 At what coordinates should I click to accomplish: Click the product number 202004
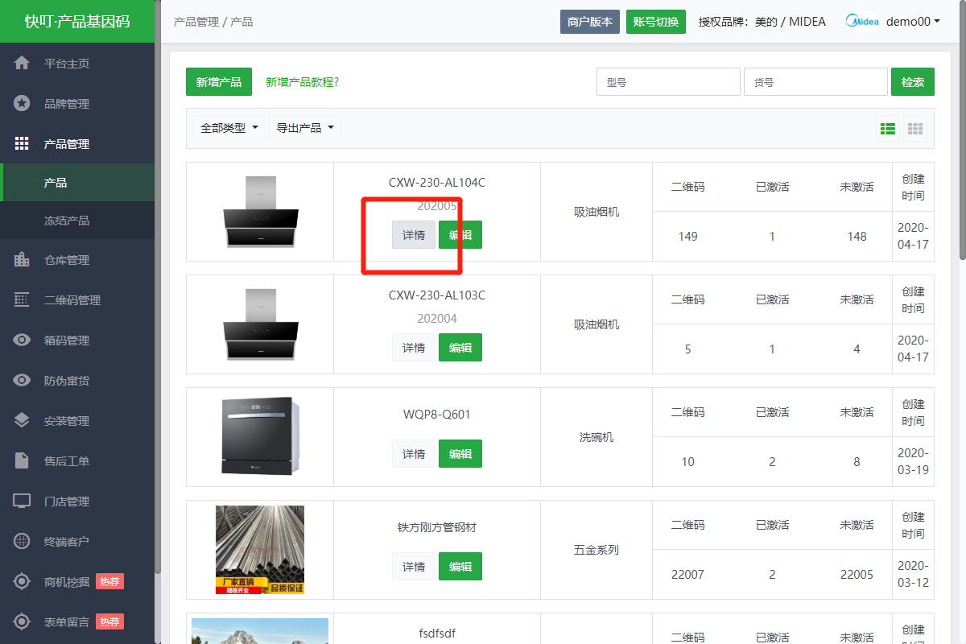(x=437, y=319)
